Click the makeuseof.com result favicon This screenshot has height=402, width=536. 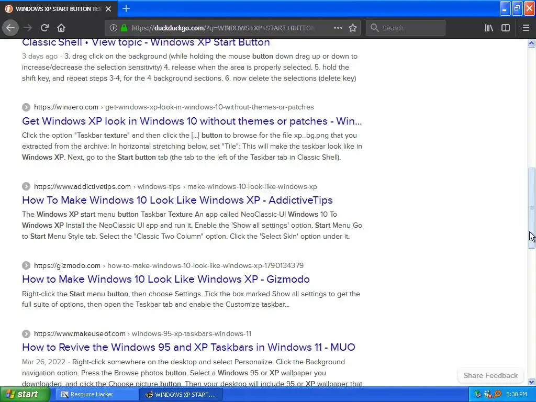point(26,333)
